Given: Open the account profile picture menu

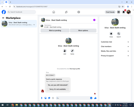Looking at the screenshot, I should point(129,12).
